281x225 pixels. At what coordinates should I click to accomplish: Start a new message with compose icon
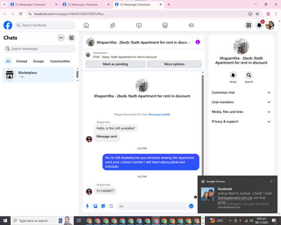click(x=71, y=38)
